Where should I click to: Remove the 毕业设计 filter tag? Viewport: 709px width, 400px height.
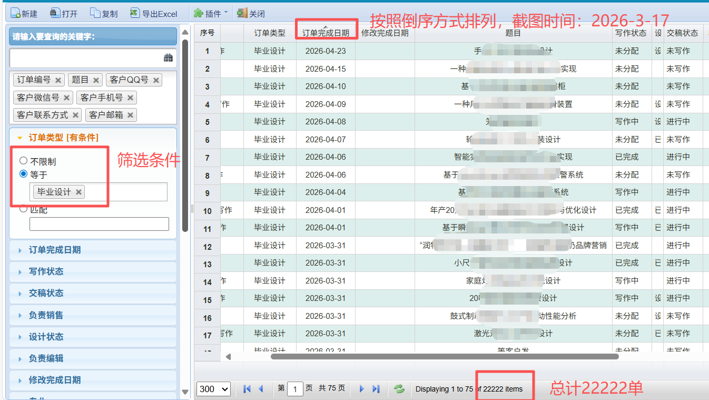(x=78, y=192)
